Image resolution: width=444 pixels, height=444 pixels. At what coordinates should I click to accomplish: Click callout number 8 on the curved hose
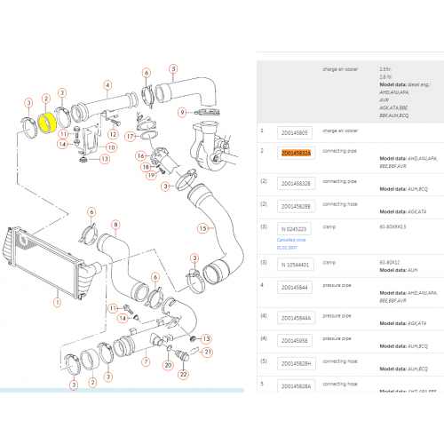pyautogui.click(x=115, y=225)
